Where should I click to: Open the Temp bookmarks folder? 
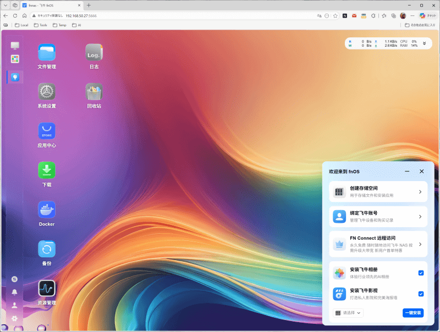(59, 25)
